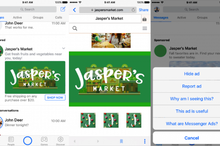Viewport: 220px width, 146px height.
Task: Tap the large Jasper's Market website banner
Action: 110,79
